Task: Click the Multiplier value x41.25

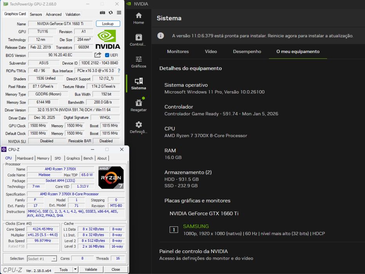Action: click(x=43, y=235)
